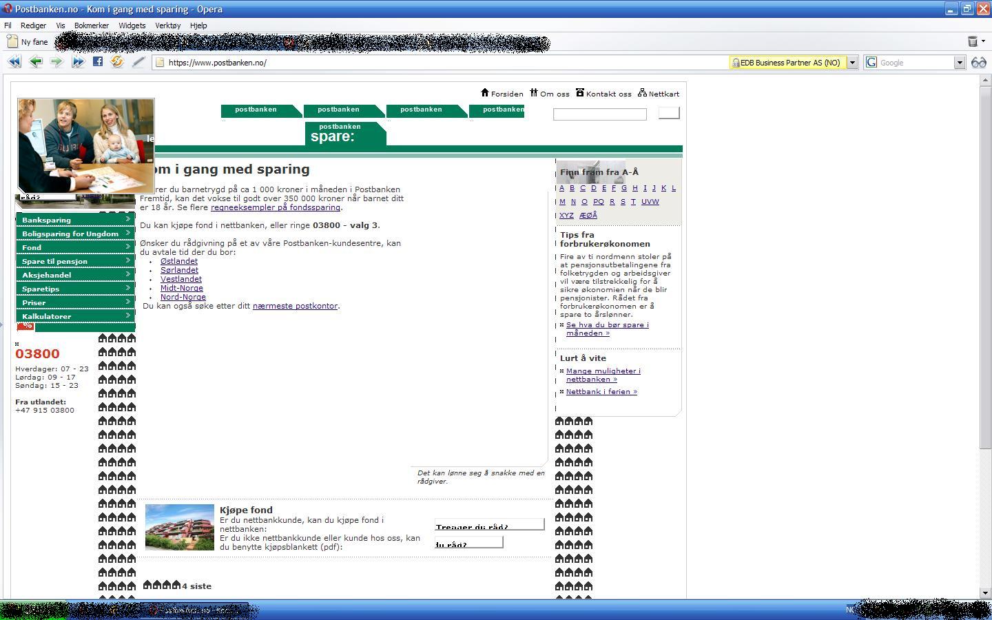The image size is (992, 620).
Task: Open UVW in A-Å index
Action: (650, 202)
